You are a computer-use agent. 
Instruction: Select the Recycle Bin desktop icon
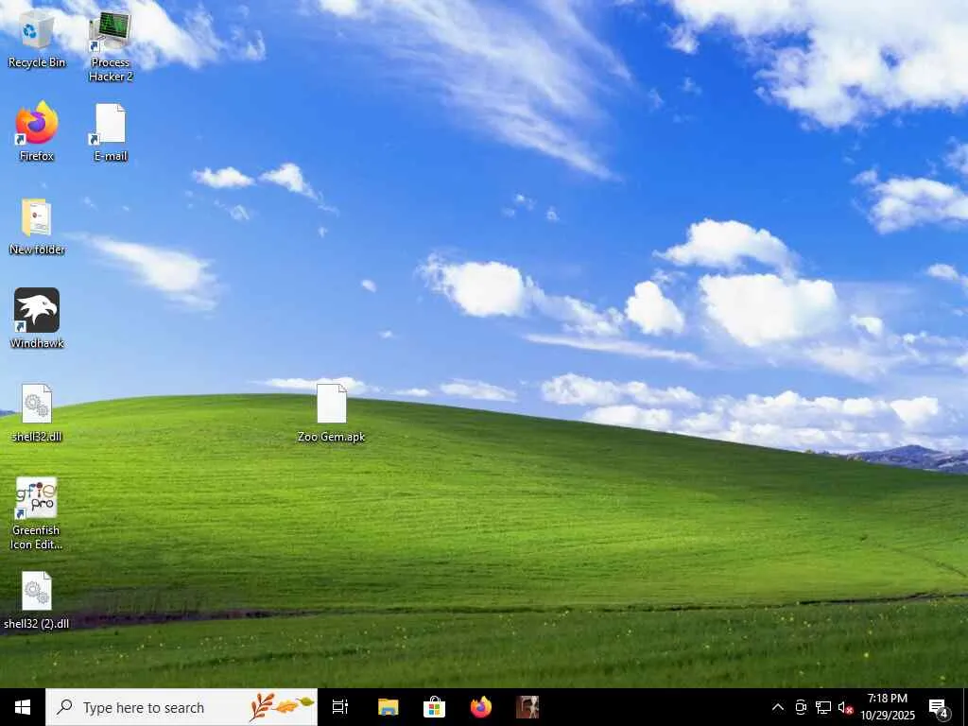point(37,39)
